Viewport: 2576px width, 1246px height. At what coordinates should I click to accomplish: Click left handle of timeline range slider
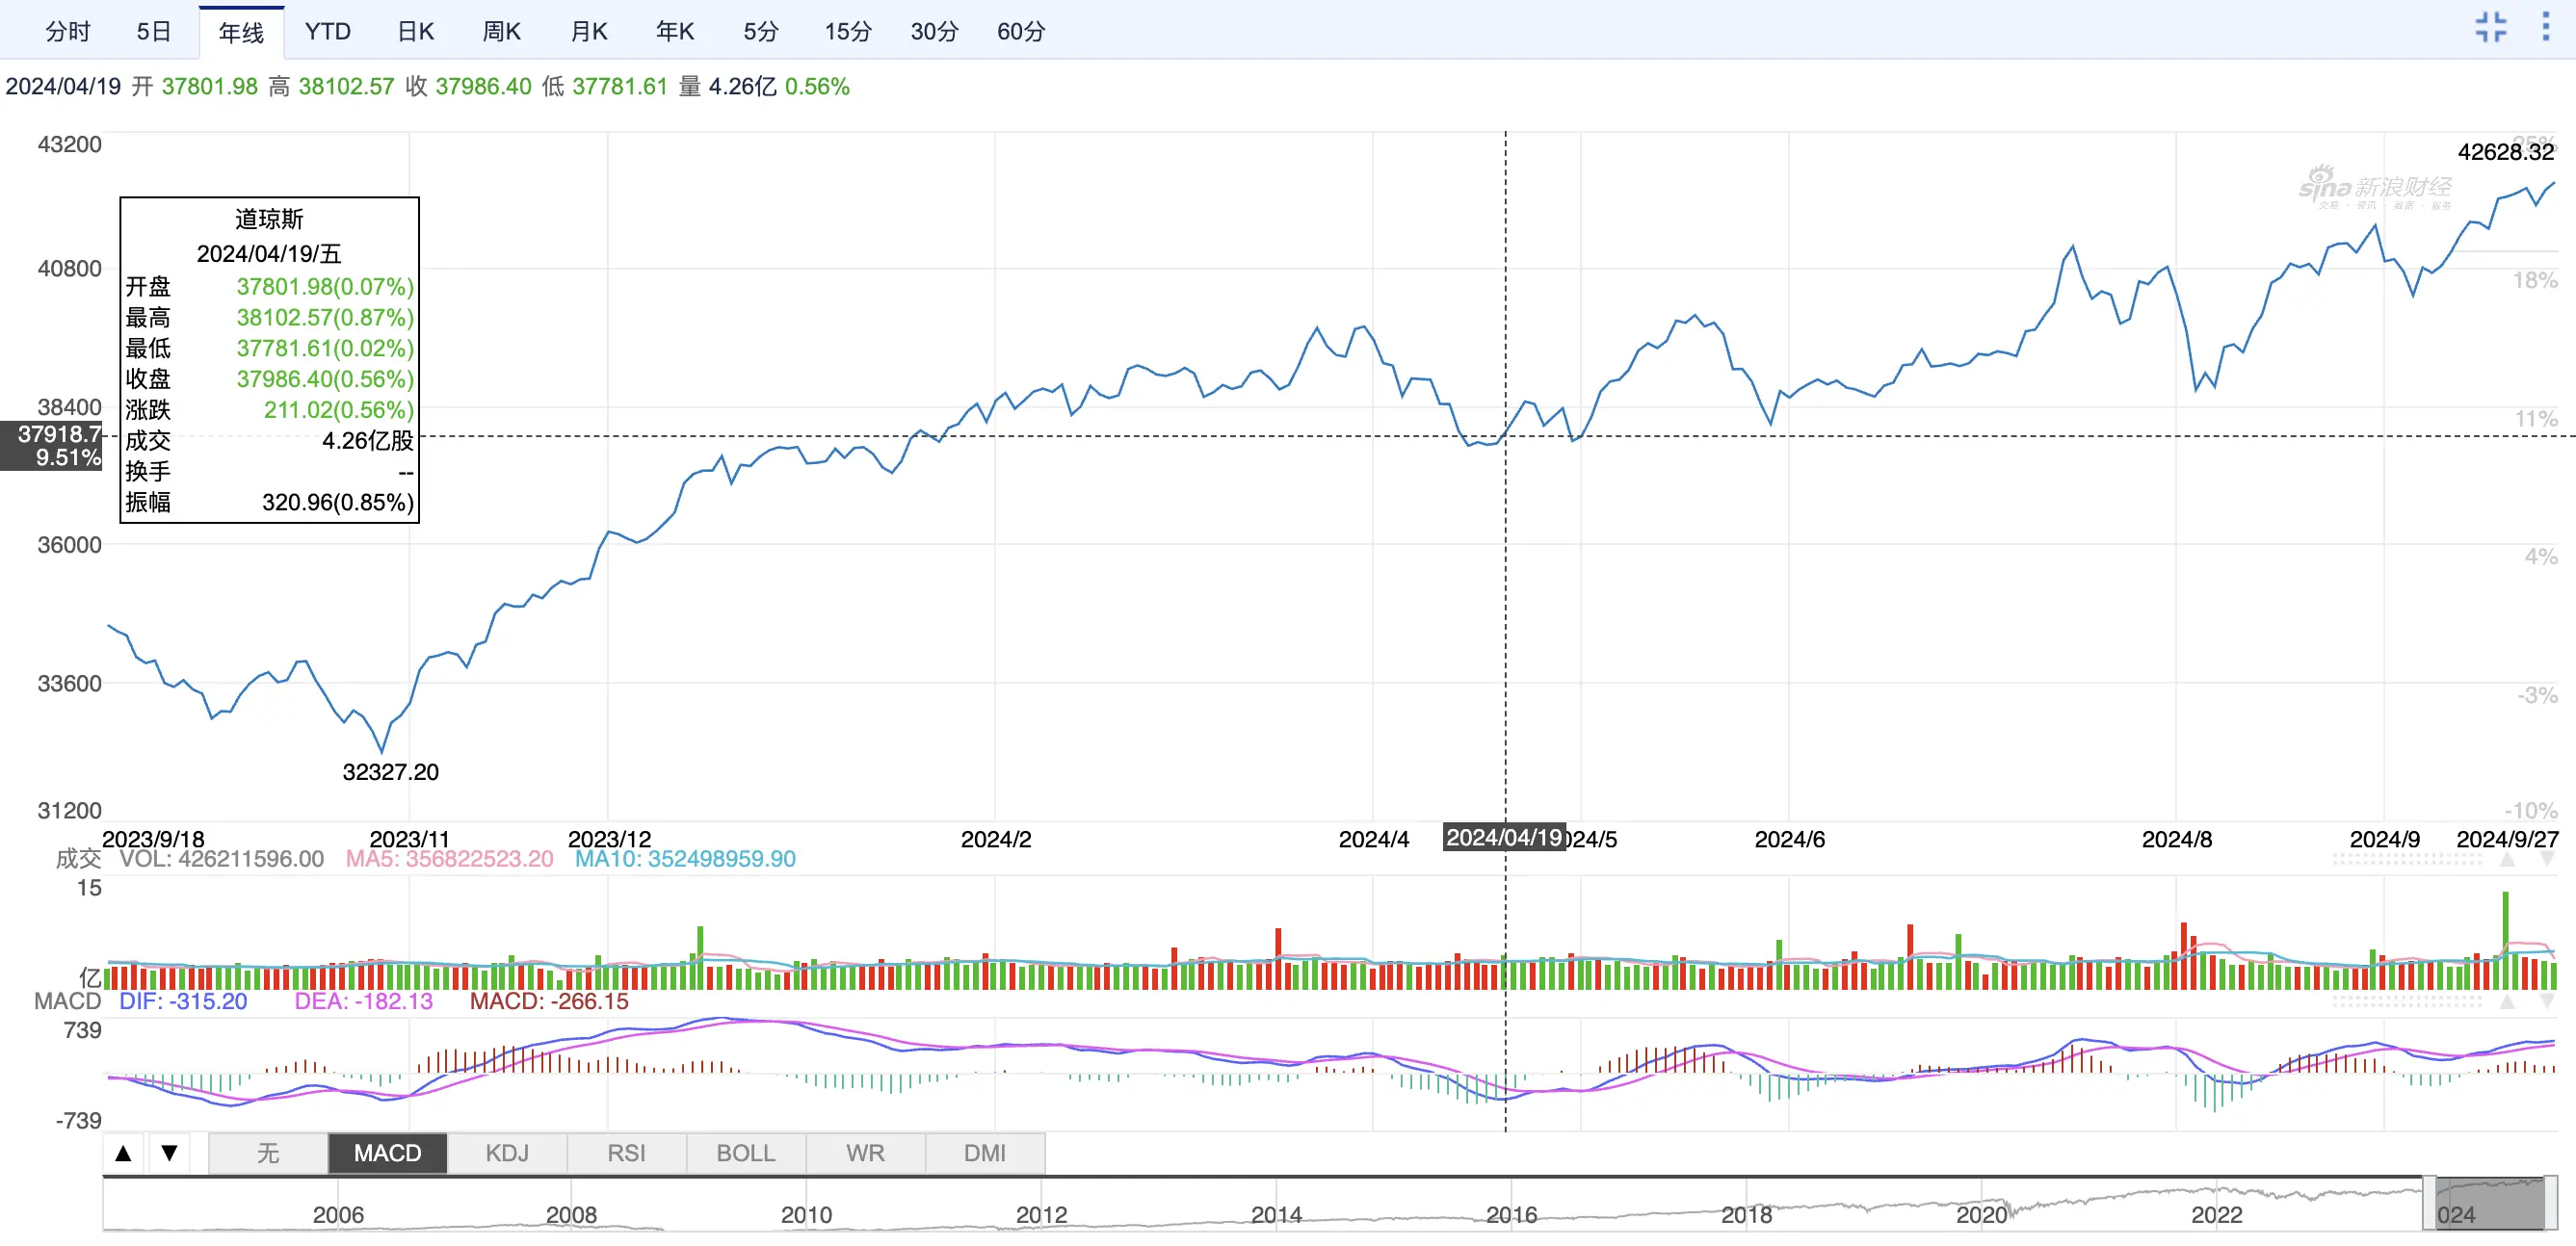(2429, 1204)
